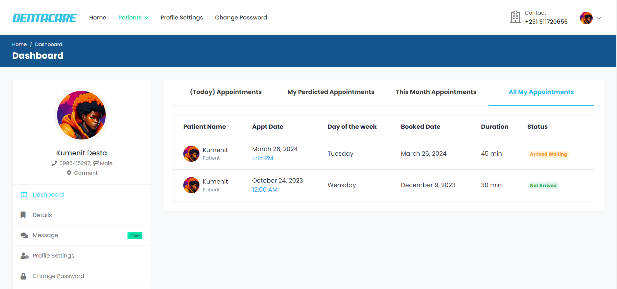Click the Home breadcrumb link
The height and width of the screenshot is (289, 617).
pos(19,44)
